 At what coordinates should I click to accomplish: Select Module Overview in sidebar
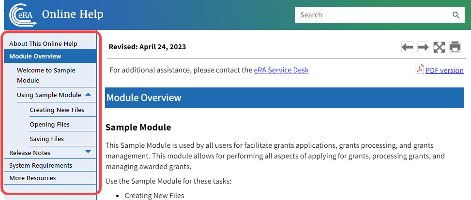(x=35, y=57)
